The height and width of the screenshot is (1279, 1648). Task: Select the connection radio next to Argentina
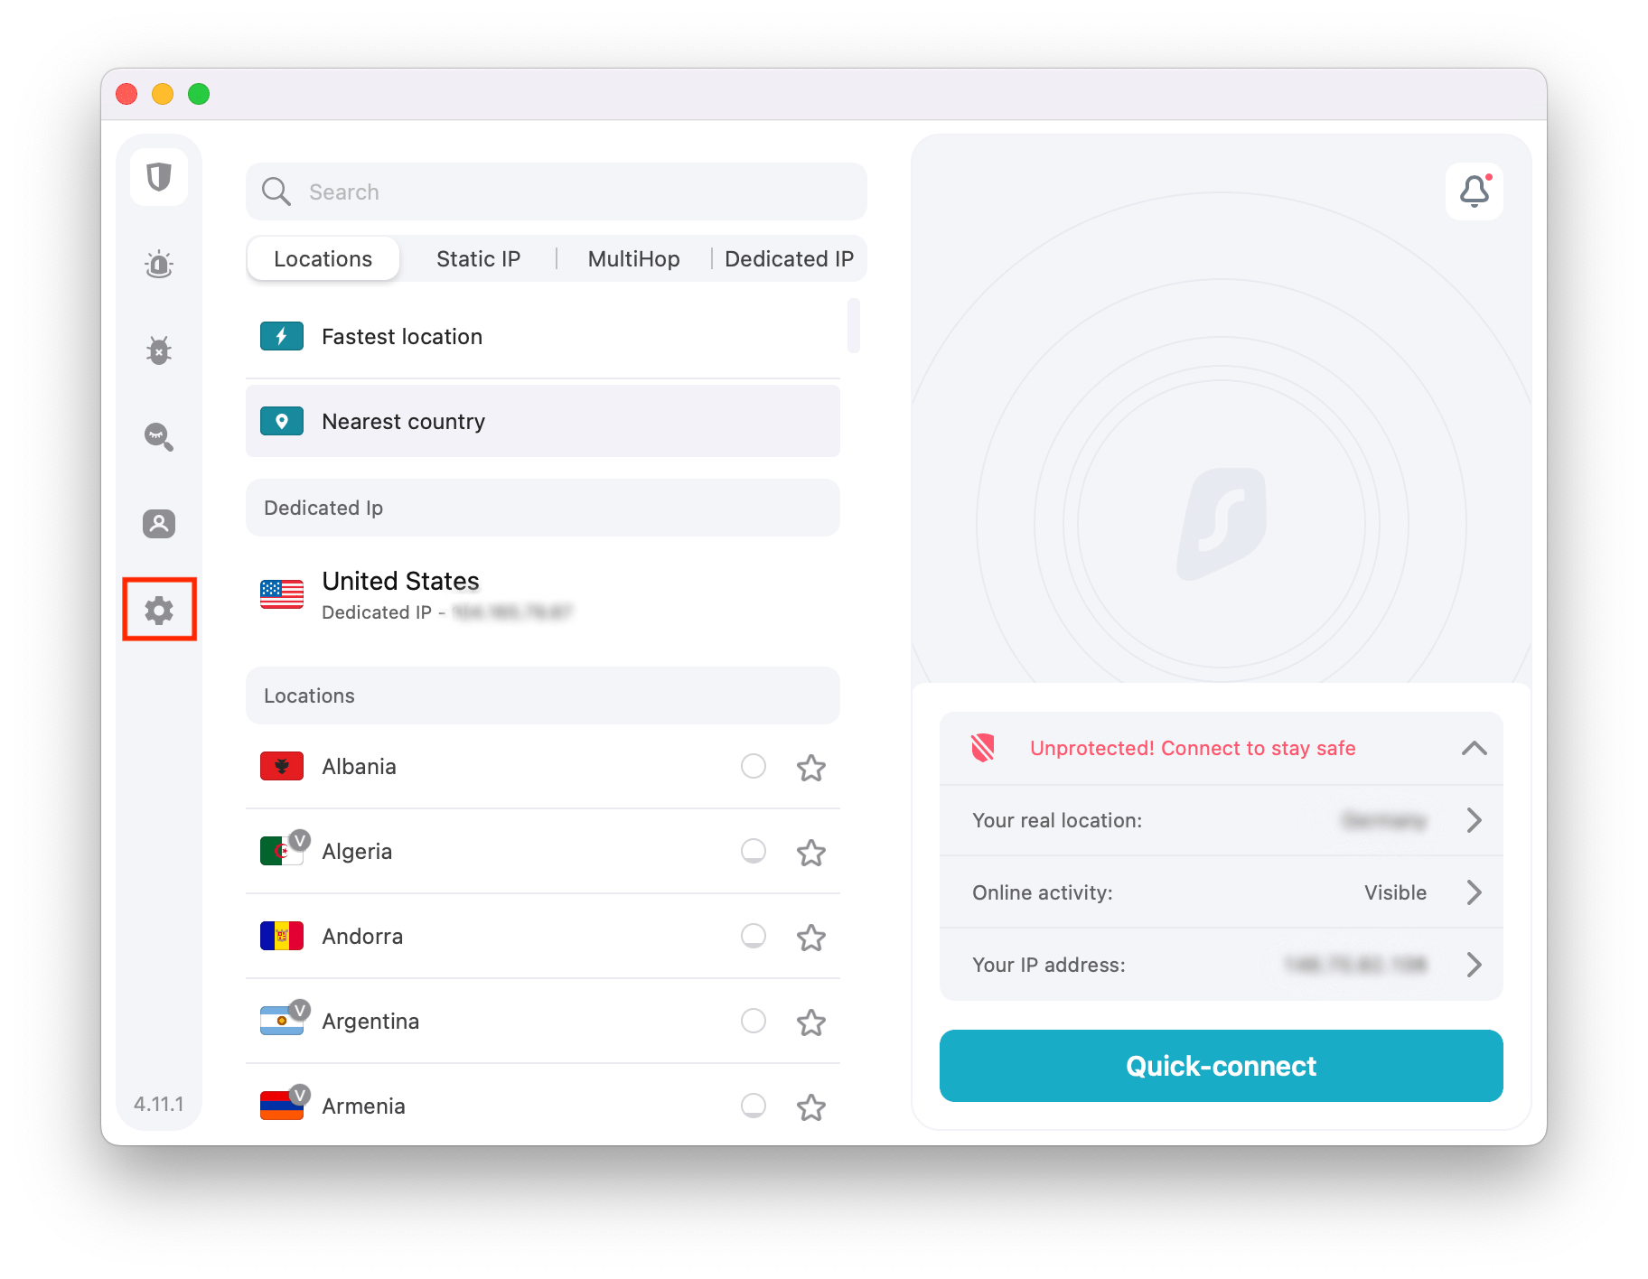[753, 1021]
